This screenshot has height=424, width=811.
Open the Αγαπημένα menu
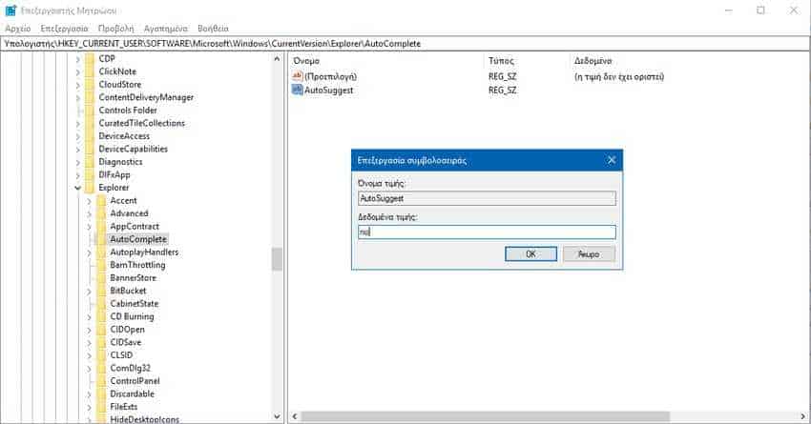coord(165,29)
